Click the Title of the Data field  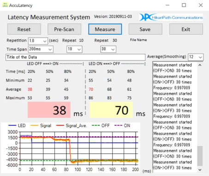tap(75, 57)
